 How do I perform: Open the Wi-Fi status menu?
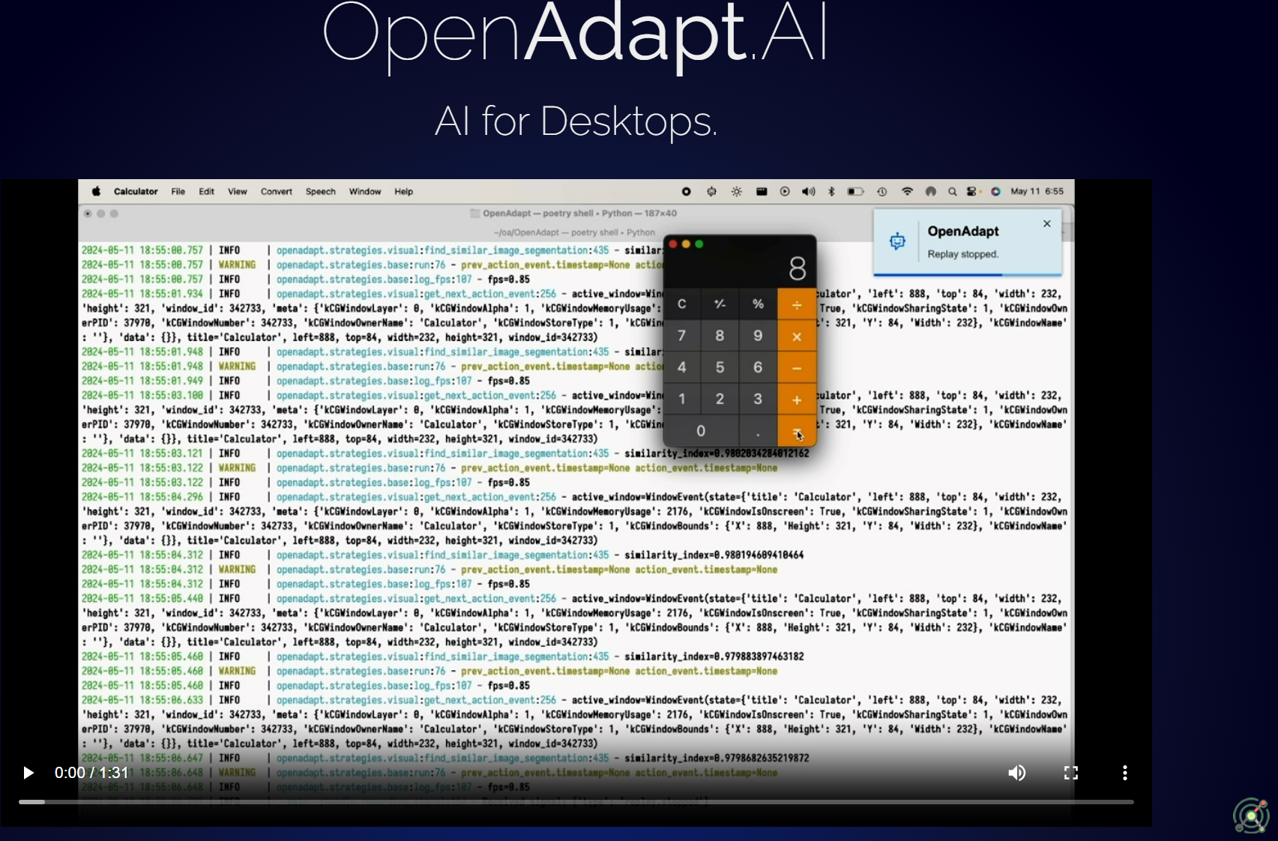pos(907,192)
